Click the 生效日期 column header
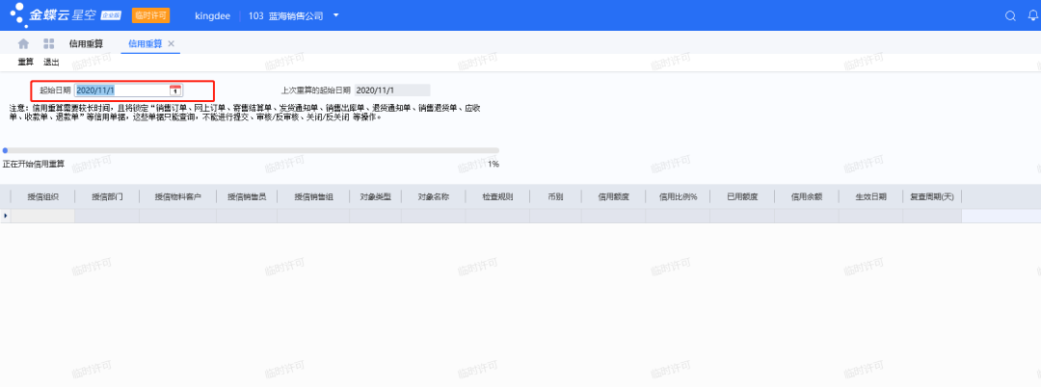The width and height of the screenshot is (1041, 387). (x=870, y=196)
